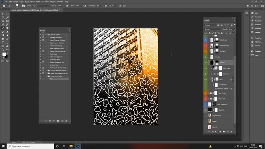Hide the Contrast adjustment layer
Image resolution: width=265 pixels, height=149 pixels.
pyautogui.click(x=205, y=74)
